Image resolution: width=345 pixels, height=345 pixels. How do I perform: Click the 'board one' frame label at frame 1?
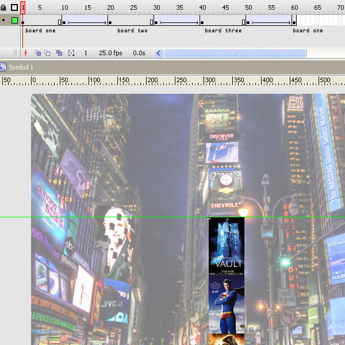[40, 30]
